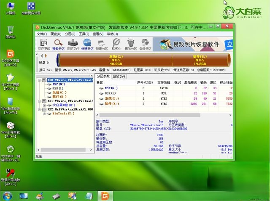Collapse the HD1 VMware disk tree node
This screenshot has height=201, width=270.
point(39,101)
